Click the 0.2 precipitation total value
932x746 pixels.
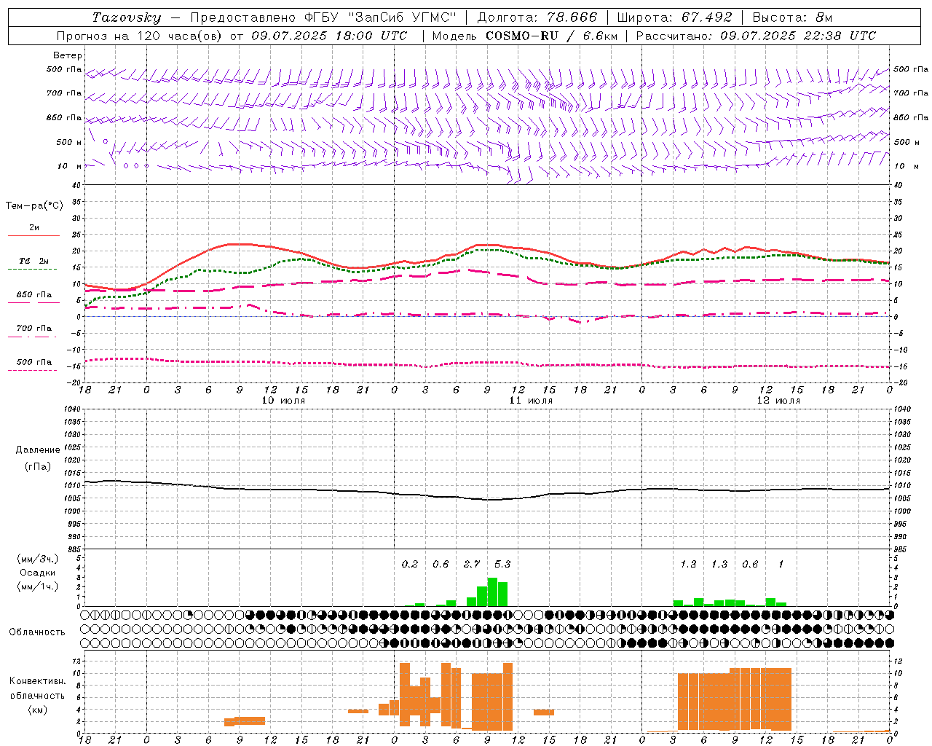tap(410, 565)
